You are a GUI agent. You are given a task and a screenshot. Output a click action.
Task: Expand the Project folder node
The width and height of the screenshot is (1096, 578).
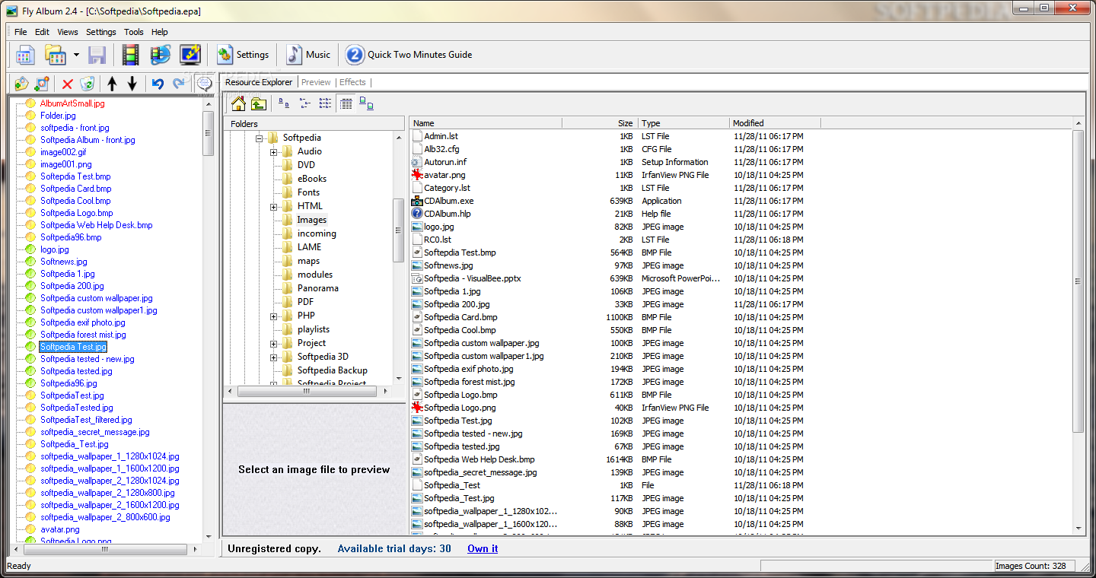274,344
